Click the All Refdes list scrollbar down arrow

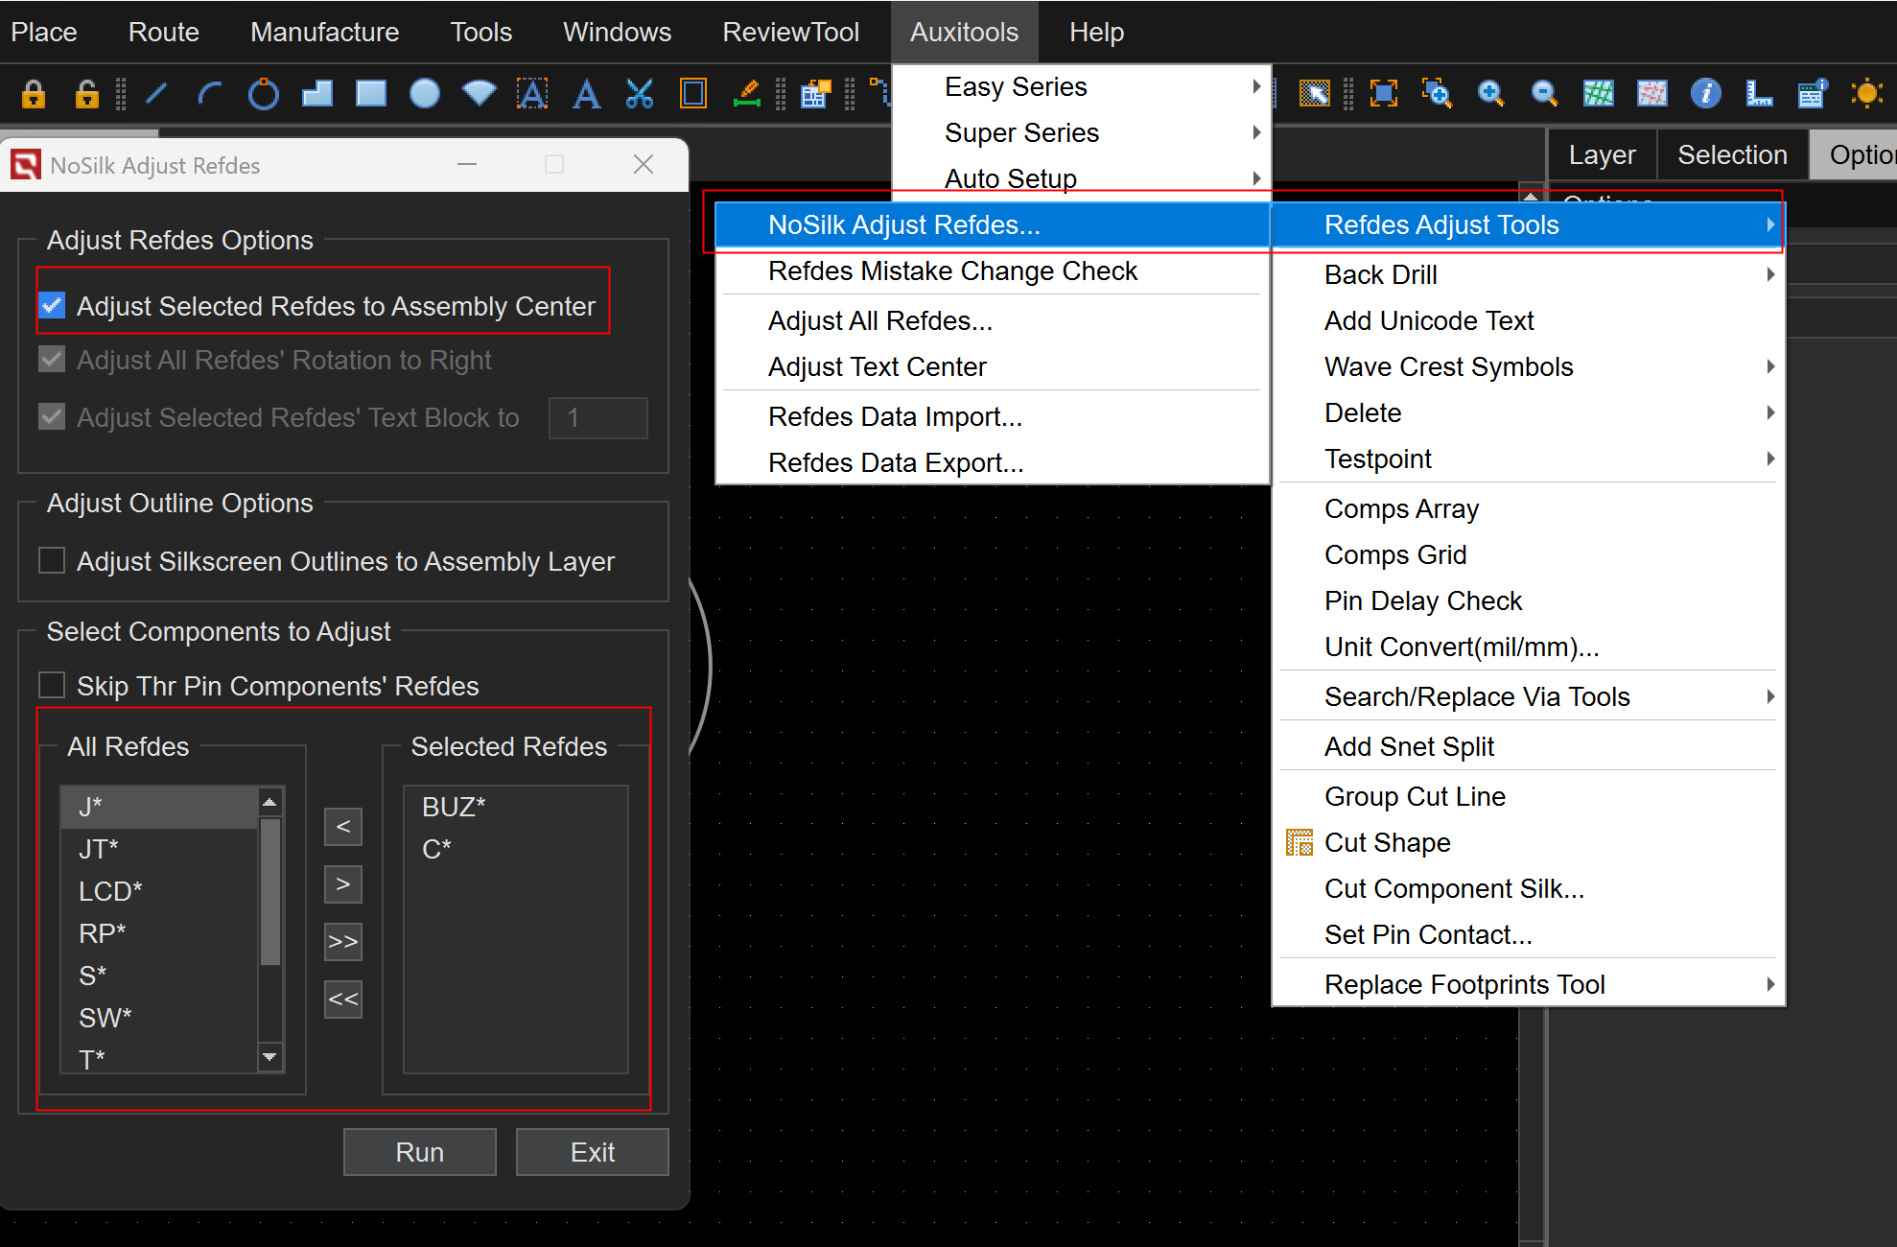270,1056
